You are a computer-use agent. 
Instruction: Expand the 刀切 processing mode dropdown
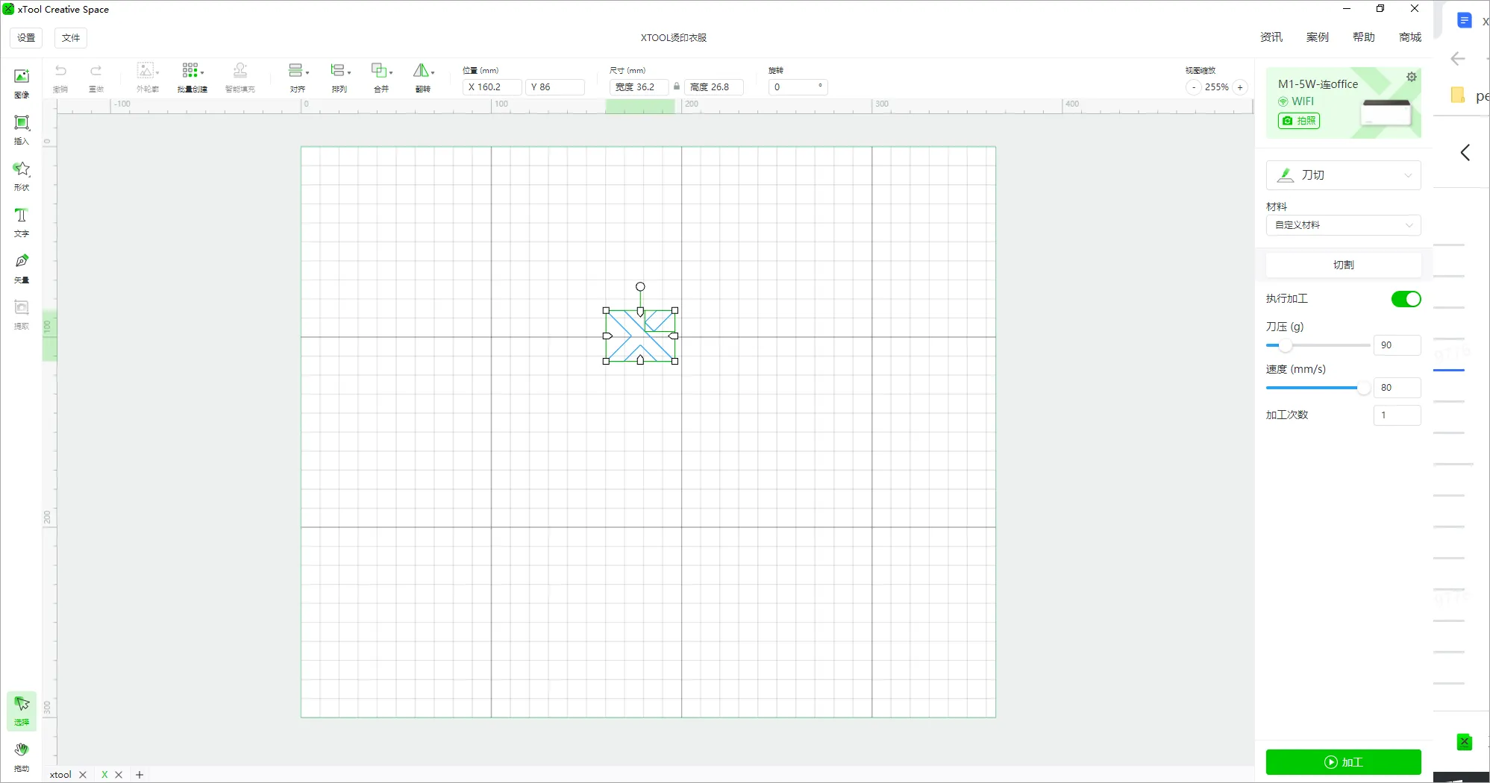(1343, 175)
